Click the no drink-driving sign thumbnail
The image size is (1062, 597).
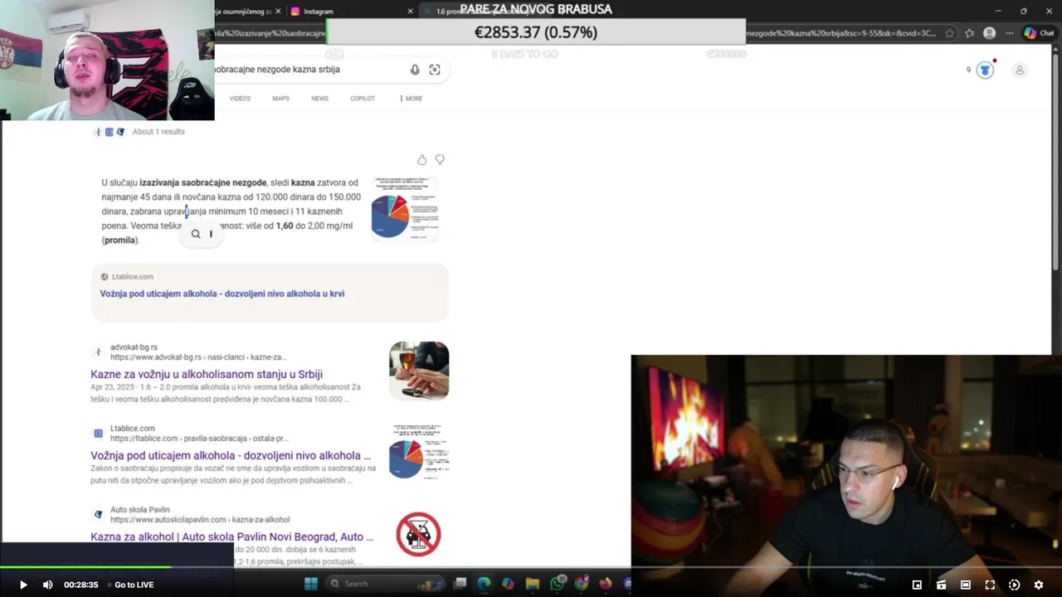419,533
